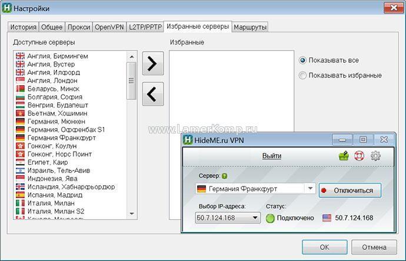This screenshot has height=261, width=406.
Task: Select Германия, Оффенбах S1 in the list
Action: [66, 129]
